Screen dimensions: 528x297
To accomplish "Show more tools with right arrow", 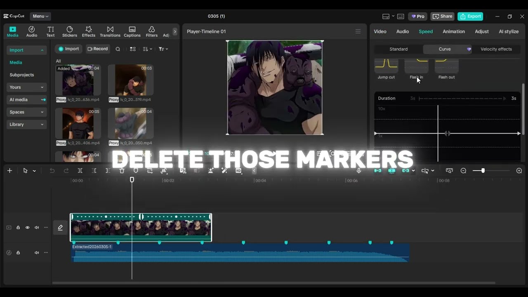I will [175, 31].
